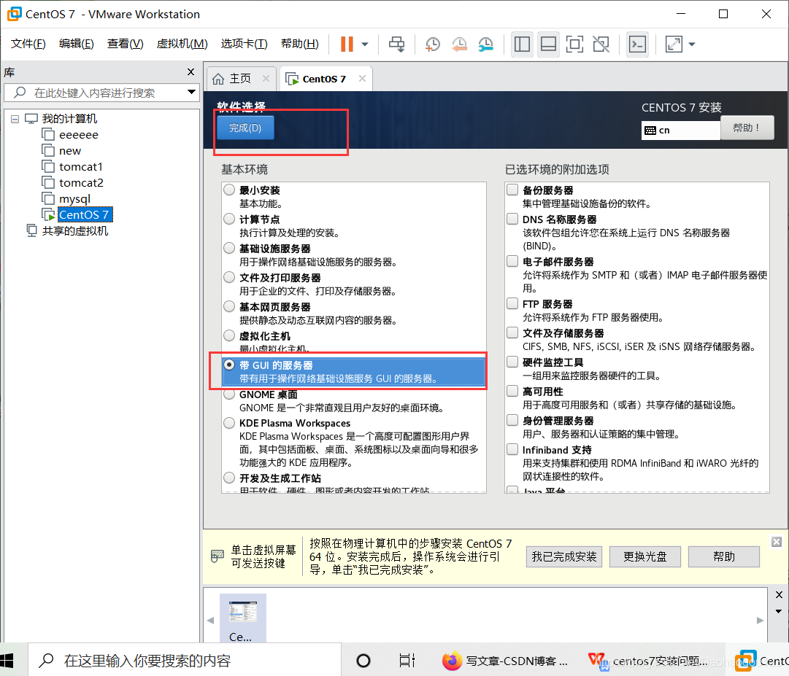789x676 pixels.
Task: Click 帮助 button in install hint bar
Action: click(723, 557)
